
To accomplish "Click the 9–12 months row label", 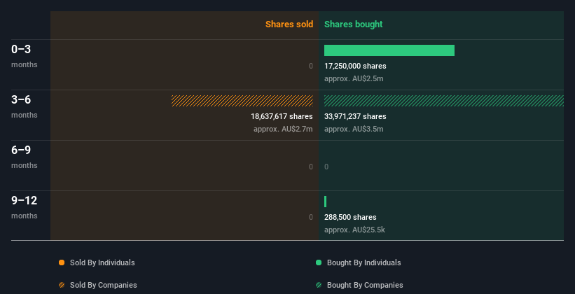I will [x=25, y=207].
